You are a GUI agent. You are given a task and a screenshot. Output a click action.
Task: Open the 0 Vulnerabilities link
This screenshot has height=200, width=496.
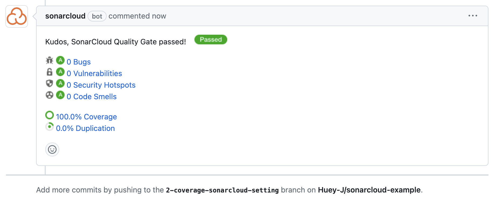94,73
